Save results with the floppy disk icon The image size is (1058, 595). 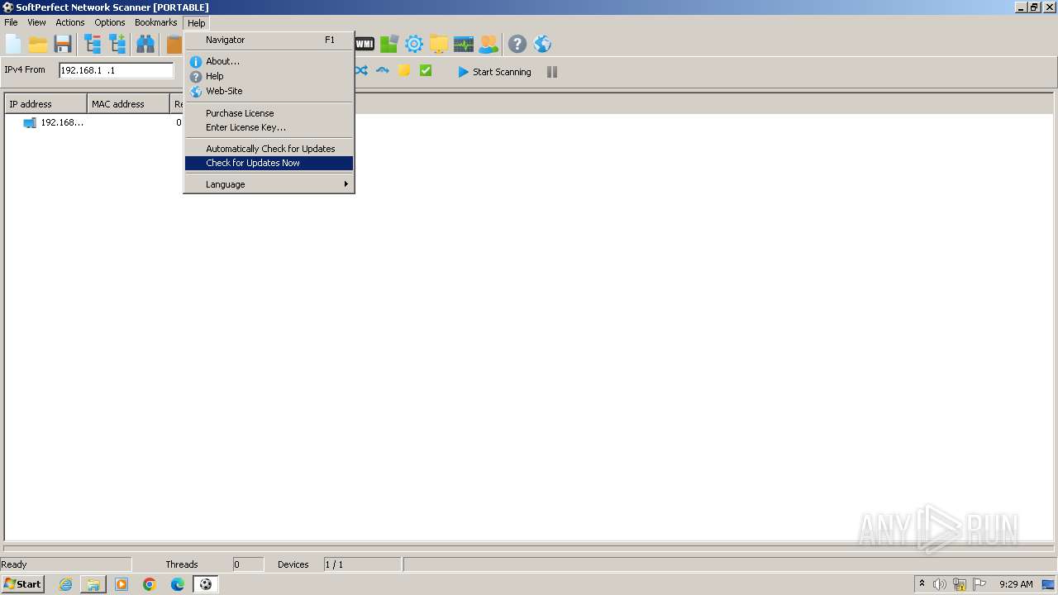coord(63,44)
